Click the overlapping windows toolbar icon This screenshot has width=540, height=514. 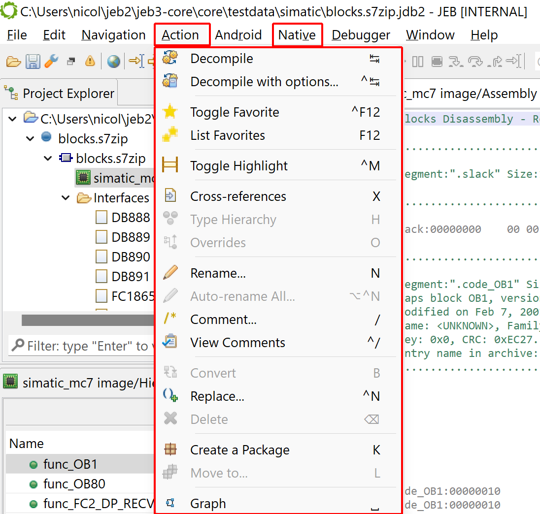click(71, 62)
